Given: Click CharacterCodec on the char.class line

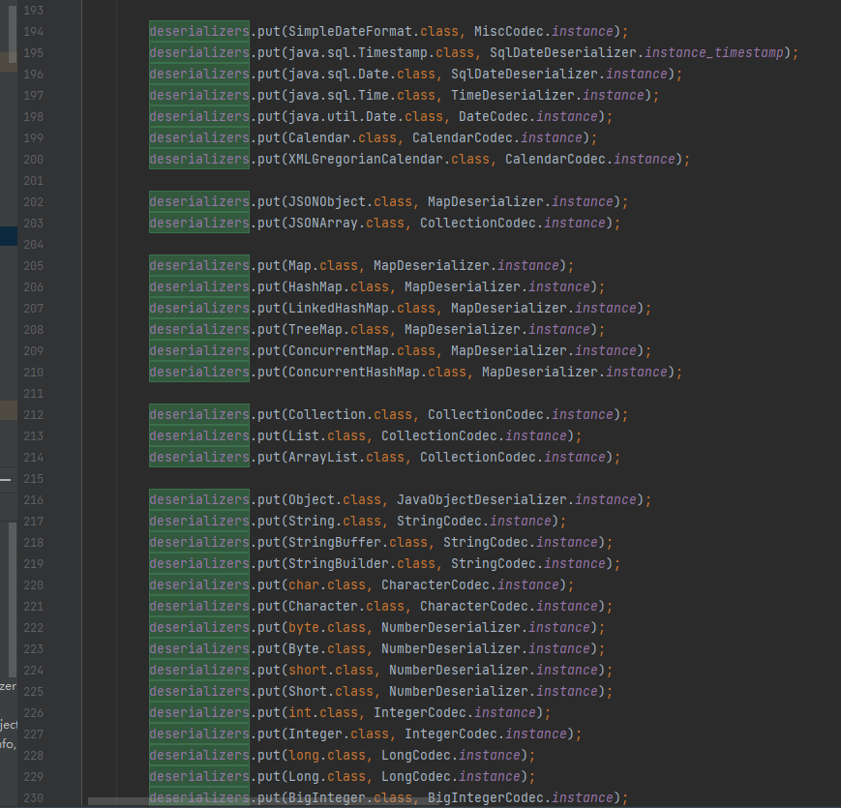Looking at the screenshot, I should (436, 585).
